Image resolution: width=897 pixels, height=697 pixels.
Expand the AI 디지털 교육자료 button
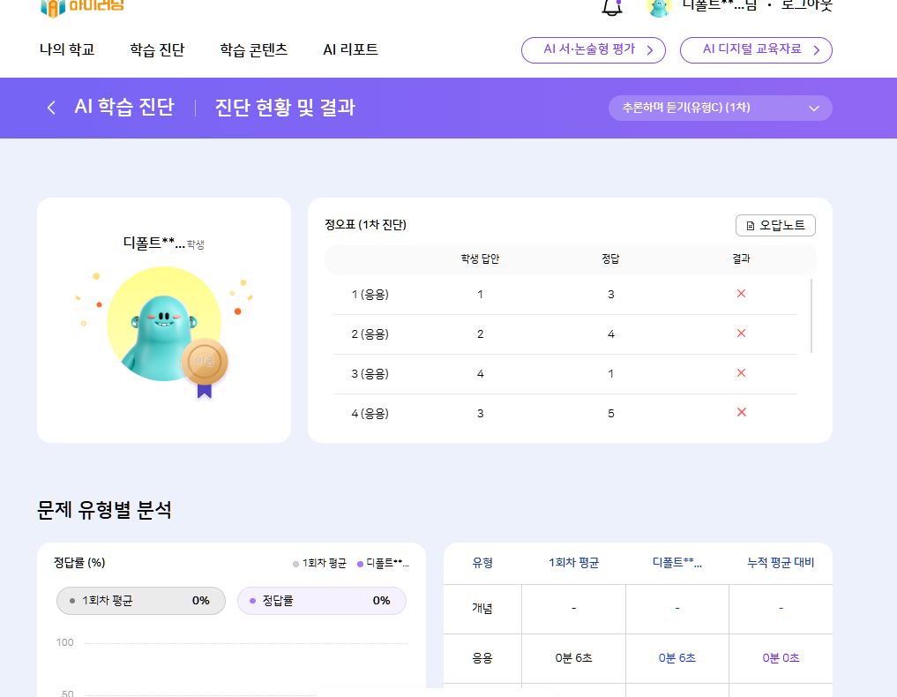(755, 50)
